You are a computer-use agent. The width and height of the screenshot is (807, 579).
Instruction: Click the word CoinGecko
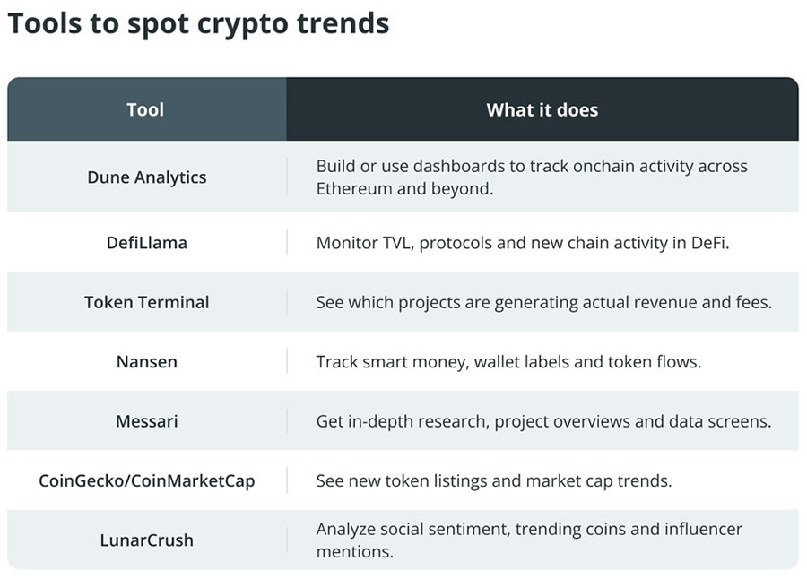(81, 480)
